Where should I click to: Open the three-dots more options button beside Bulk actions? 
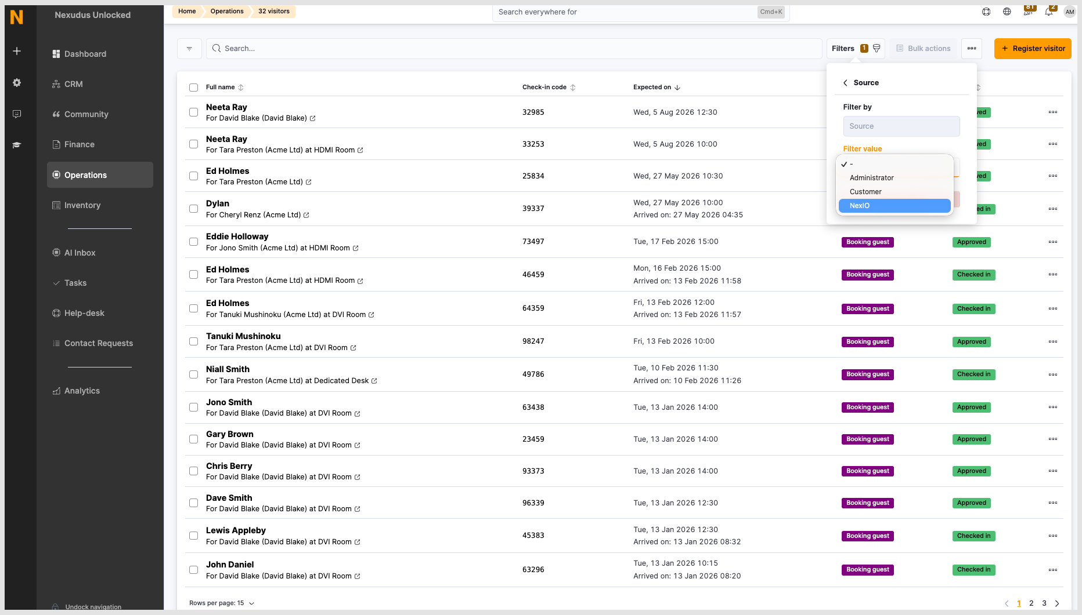(x=972, y=49)
